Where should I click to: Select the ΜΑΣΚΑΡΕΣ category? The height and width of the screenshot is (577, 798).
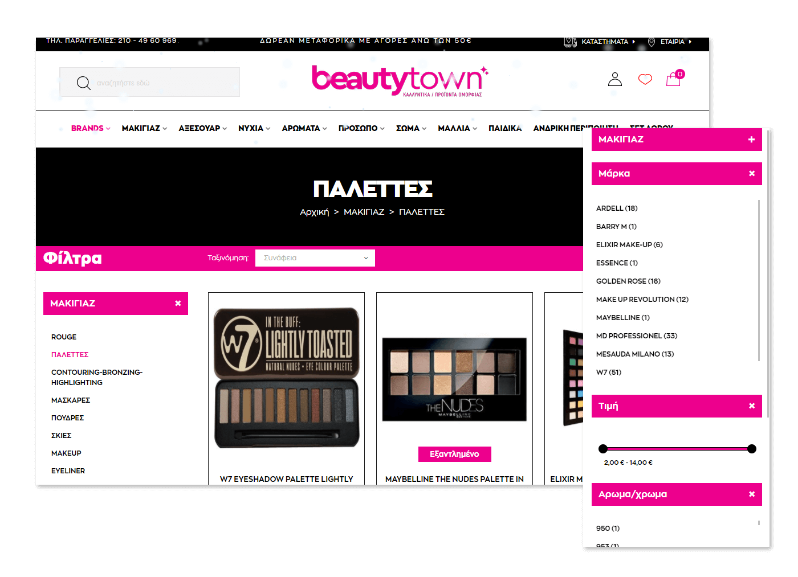click(71, 400)
